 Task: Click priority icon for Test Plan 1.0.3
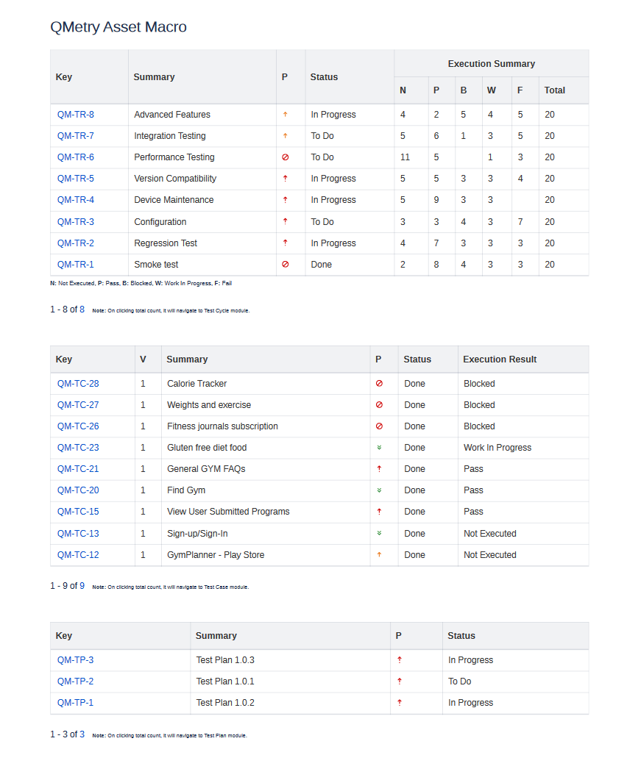tap(400, 660)
